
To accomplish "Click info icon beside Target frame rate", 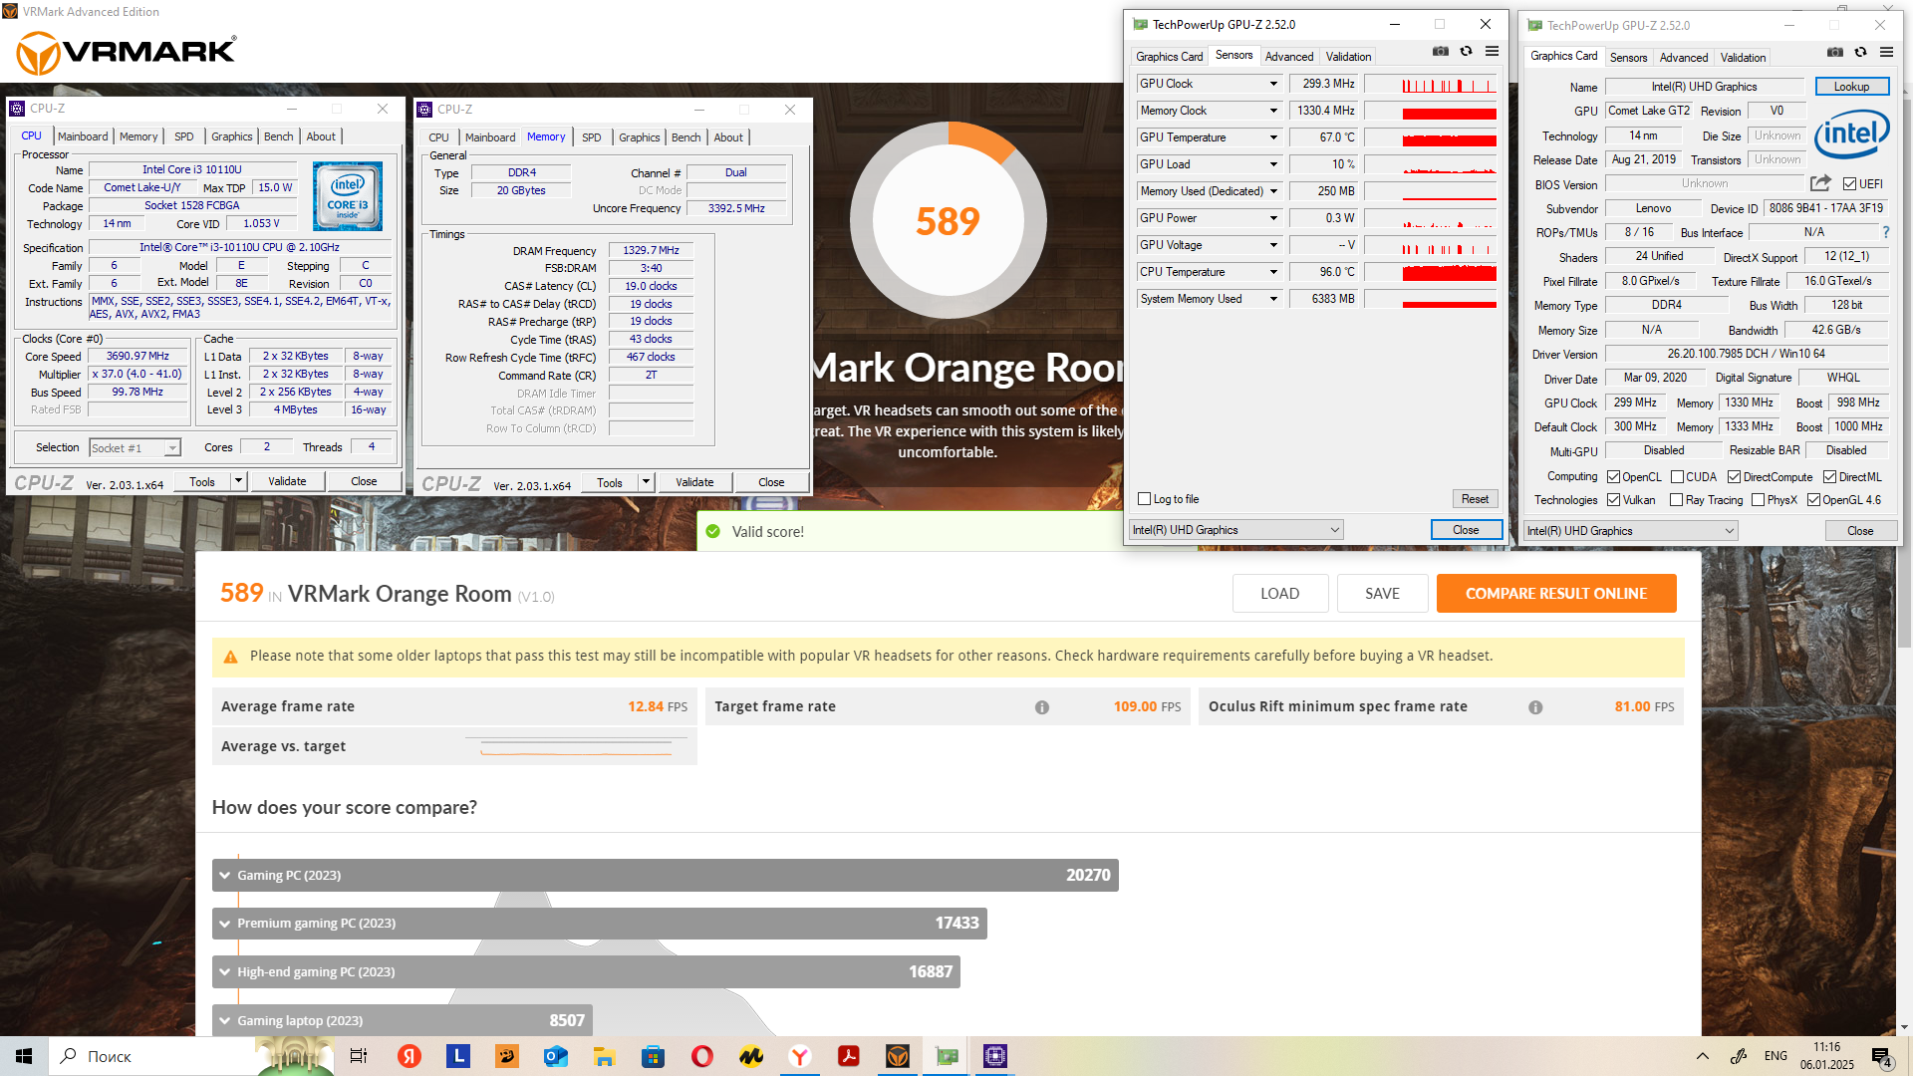I will point(1042,707).
